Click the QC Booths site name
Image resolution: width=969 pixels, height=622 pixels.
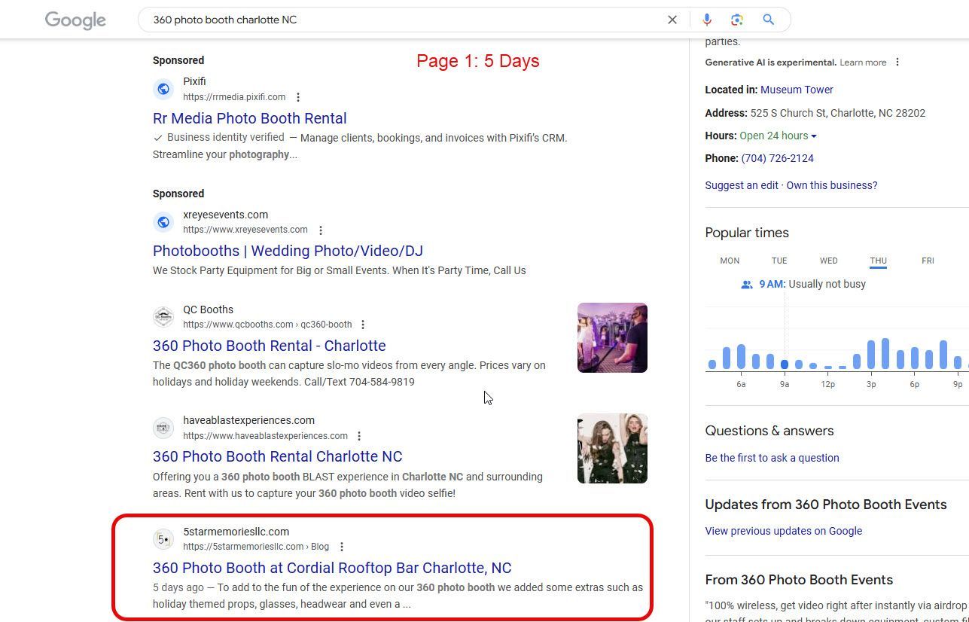point(208,309)
